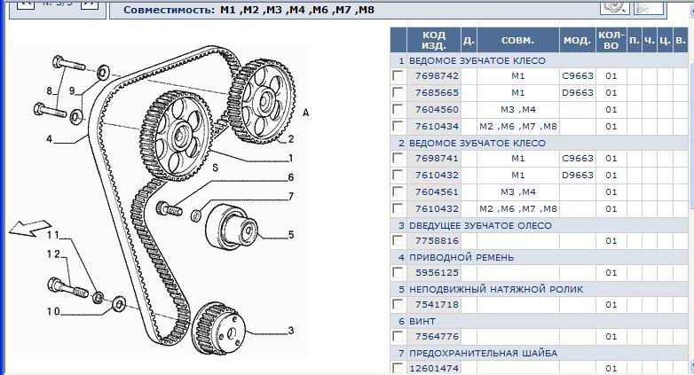Click callout number 3 on the crankshaft sprocket
The width and height of the screenshot is (694, 375).
(289, 331)
